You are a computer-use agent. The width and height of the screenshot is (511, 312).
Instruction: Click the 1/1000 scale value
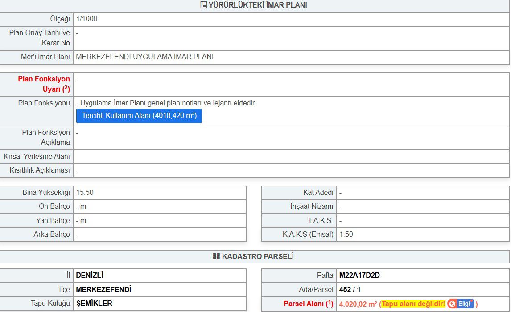pos(87,19)
